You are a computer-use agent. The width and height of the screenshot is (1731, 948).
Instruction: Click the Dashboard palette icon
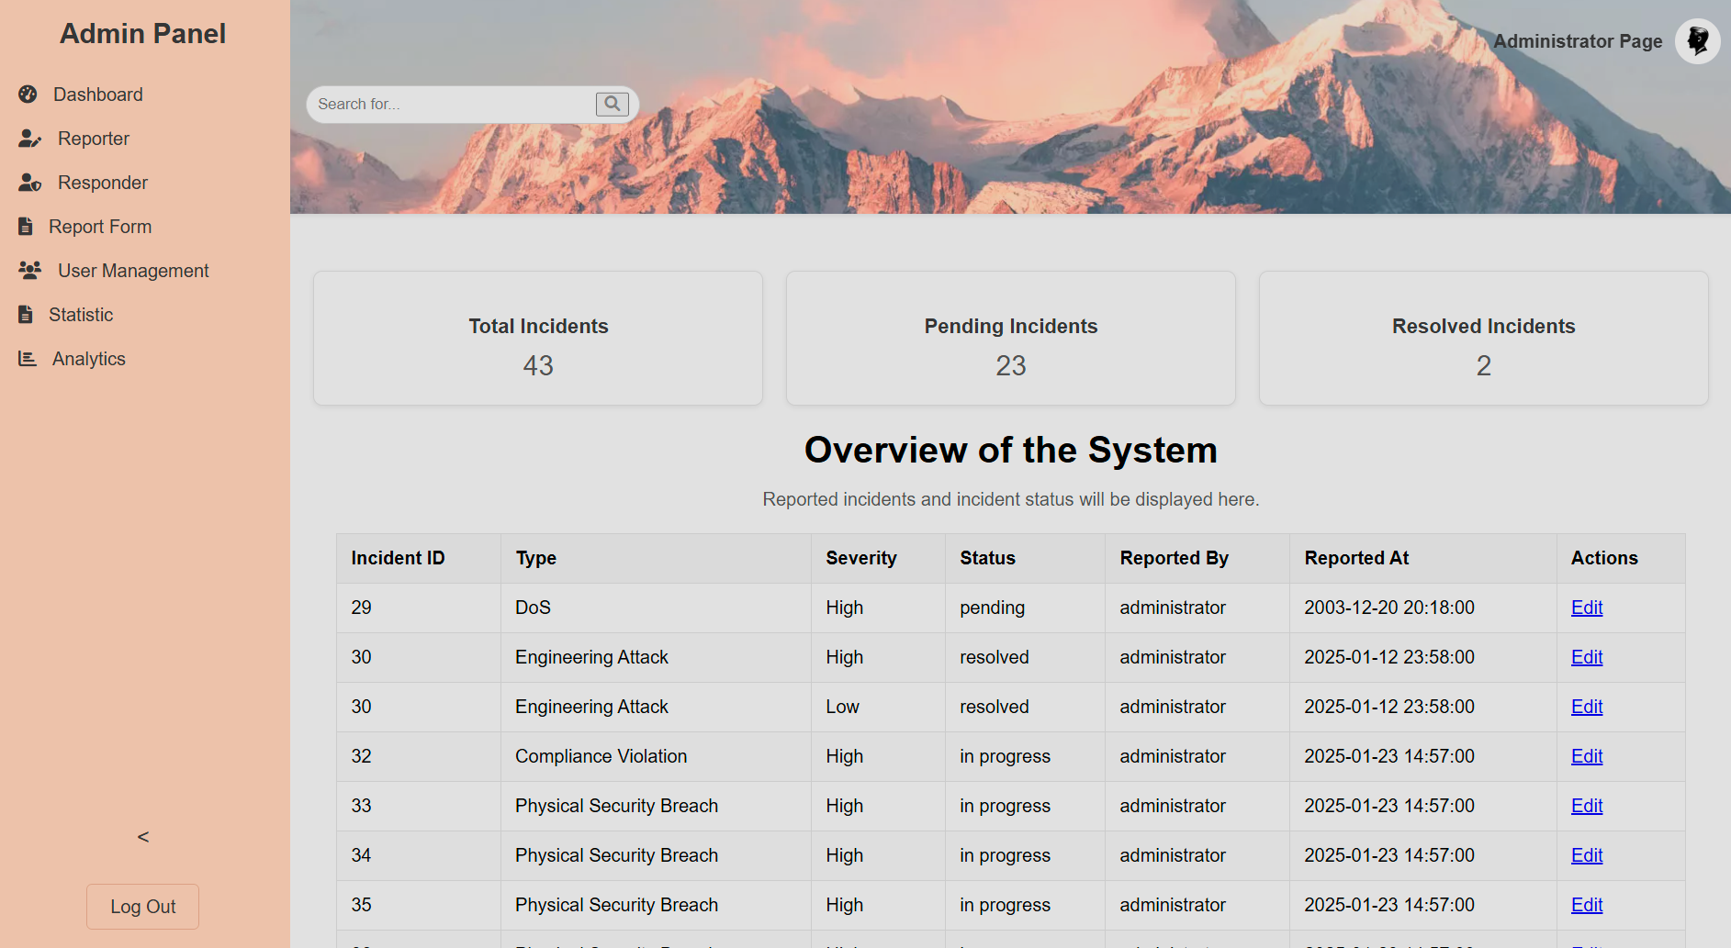point(28,94)
